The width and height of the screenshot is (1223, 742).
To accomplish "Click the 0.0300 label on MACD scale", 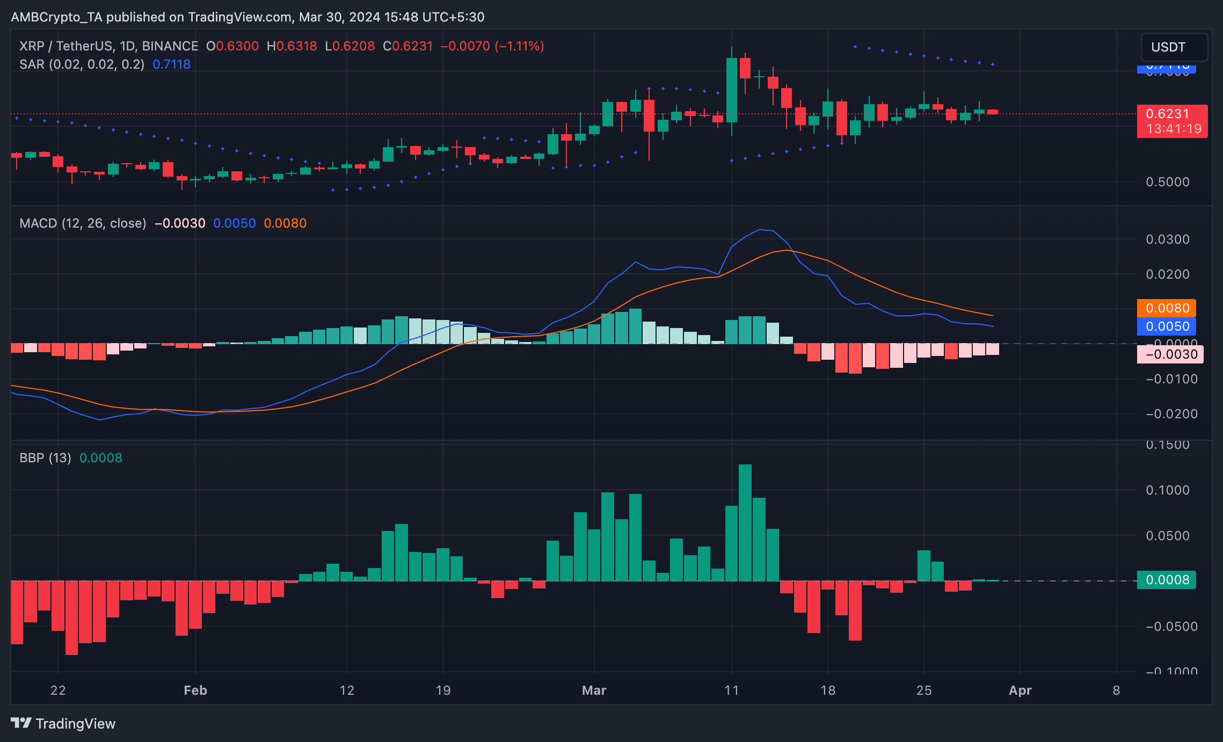I will [x=1168, y=239].
